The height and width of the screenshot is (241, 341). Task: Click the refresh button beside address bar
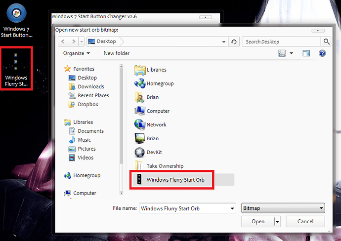coord(234,42)
